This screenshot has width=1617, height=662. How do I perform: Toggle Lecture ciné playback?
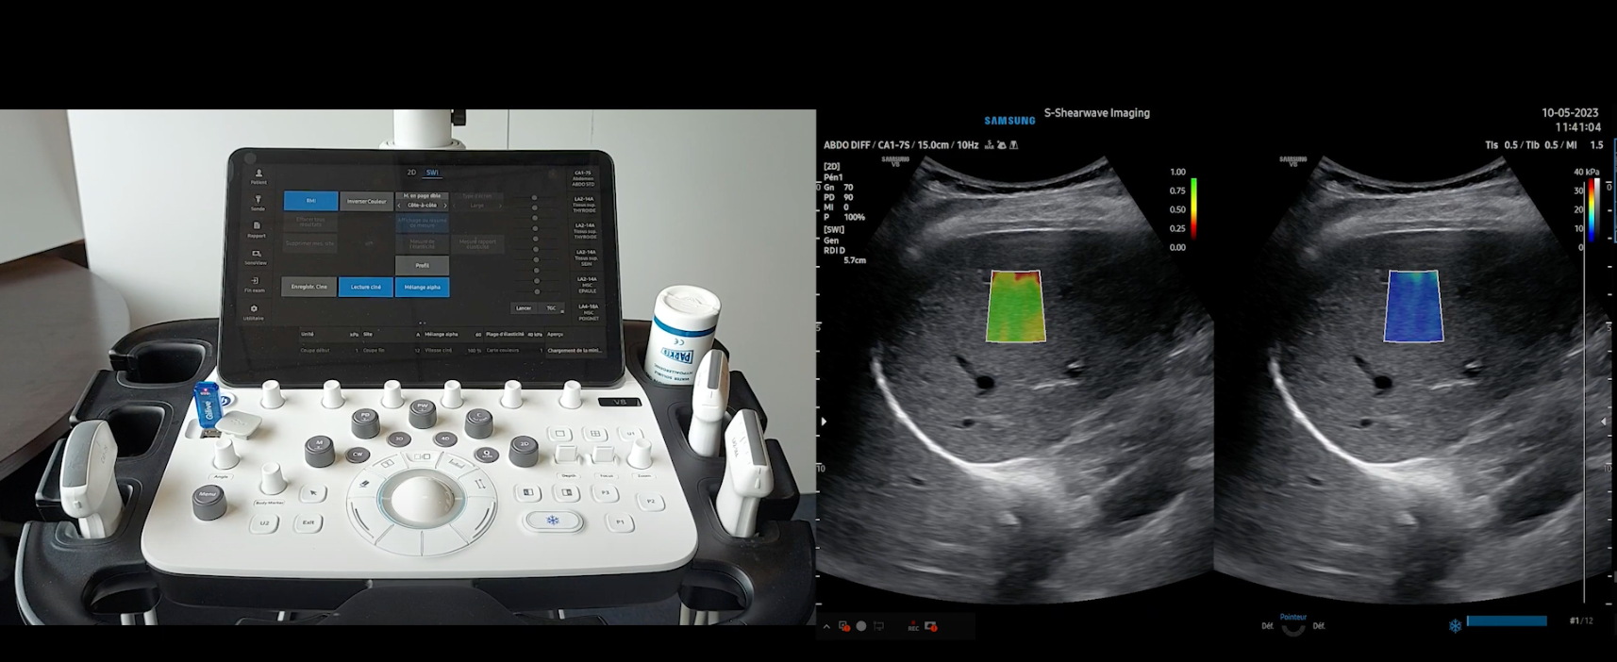coord(366,287)
